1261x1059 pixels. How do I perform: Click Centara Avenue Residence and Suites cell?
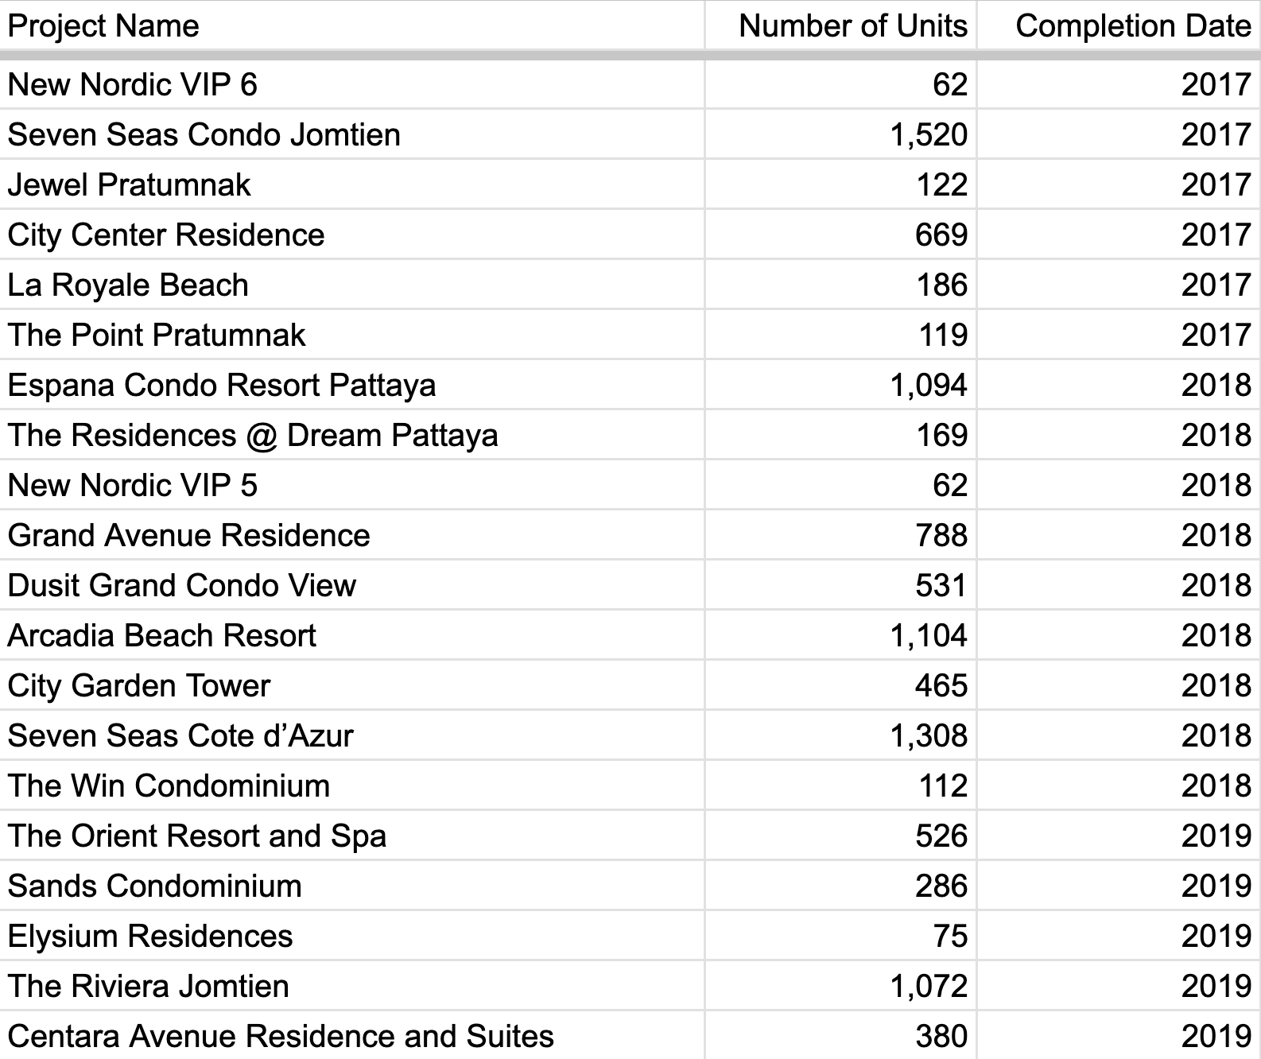point(351,1035)
